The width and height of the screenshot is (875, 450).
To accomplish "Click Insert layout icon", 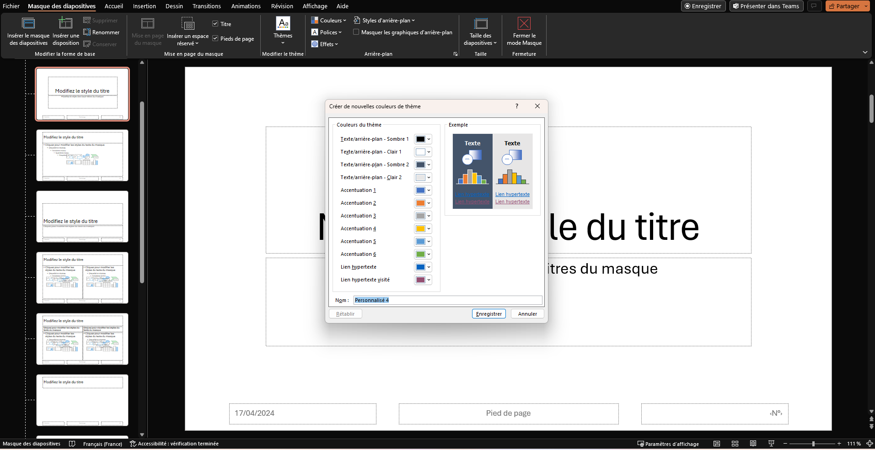I will coord(66,23).
